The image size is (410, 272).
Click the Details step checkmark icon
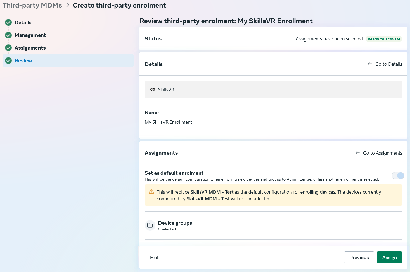(8, 22)
